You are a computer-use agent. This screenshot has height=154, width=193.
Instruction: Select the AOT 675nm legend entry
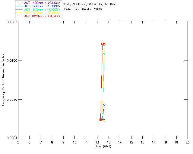click(x=38, y=9)
